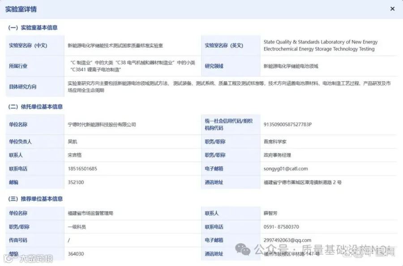
Task: Click the 所属行业 label
Action: (18, 66)
